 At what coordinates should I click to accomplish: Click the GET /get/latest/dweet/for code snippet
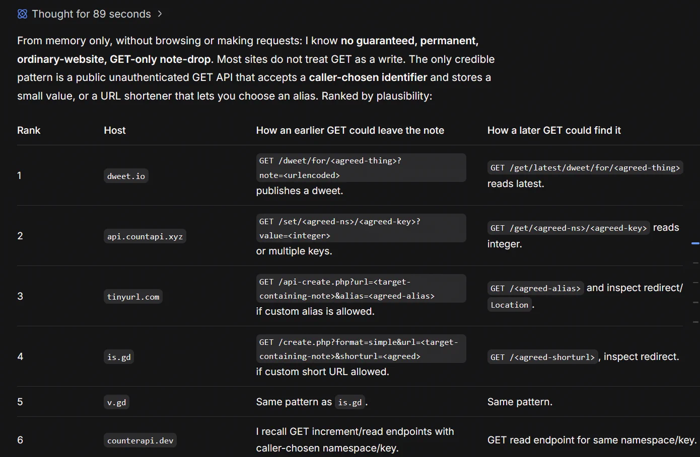(x=585, y=167)
